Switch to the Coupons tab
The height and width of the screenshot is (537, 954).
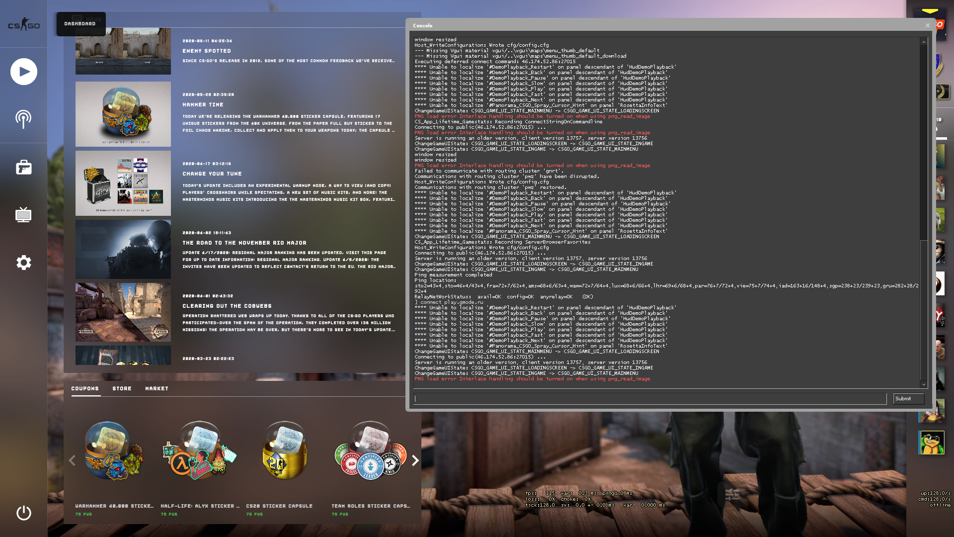(85, 388)
